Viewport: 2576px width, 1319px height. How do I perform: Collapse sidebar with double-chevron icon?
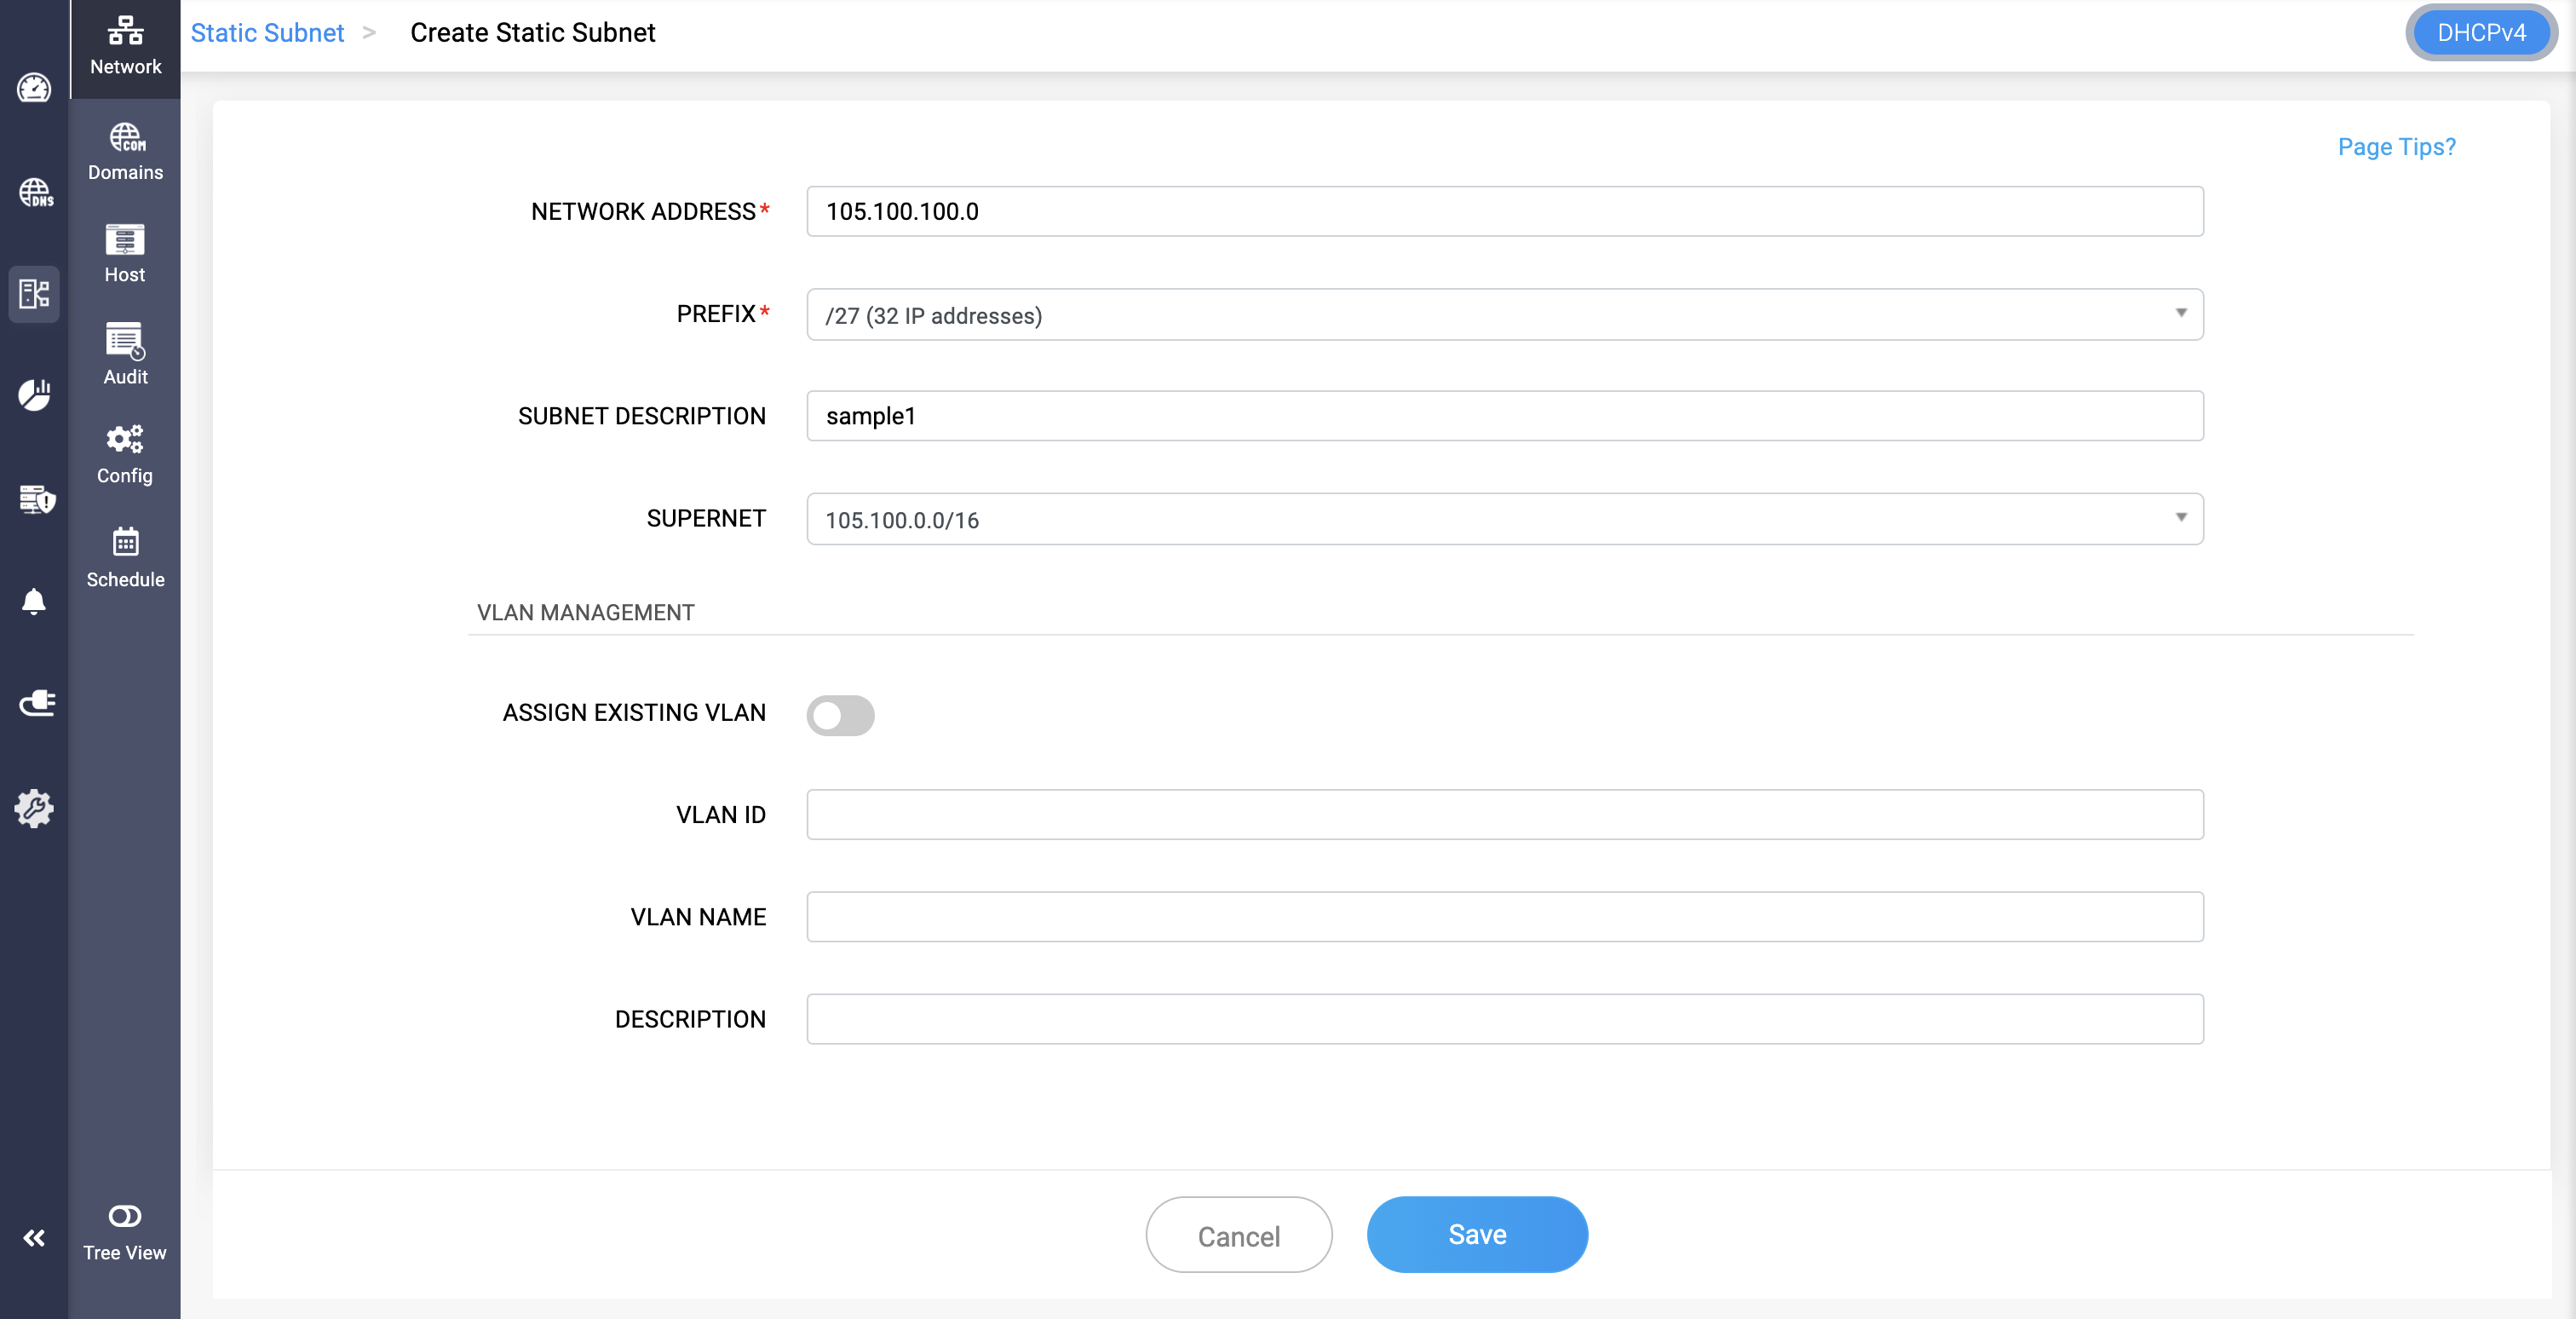[x=34, y=1238]
